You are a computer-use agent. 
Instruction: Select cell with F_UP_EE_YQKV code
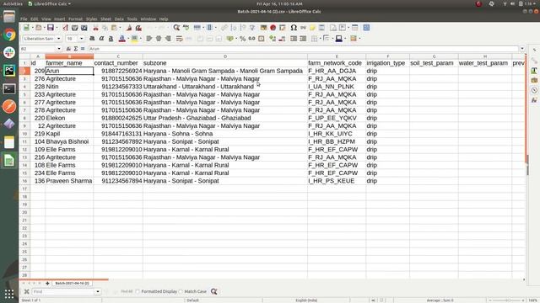pyautogui.click(x=337, y=118)
